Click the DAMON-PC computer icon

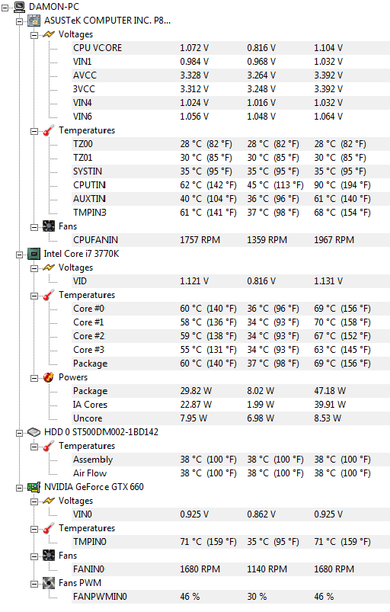tap(20, 7)
